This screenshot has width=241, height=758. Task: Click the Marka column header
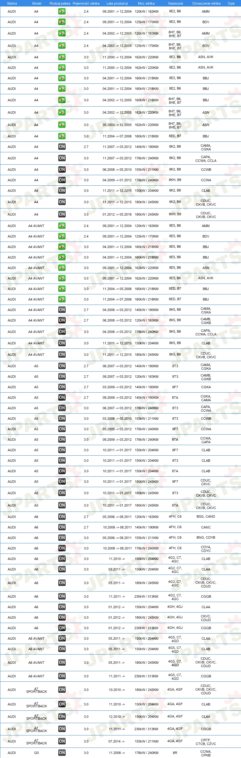[x=12, y=3]
